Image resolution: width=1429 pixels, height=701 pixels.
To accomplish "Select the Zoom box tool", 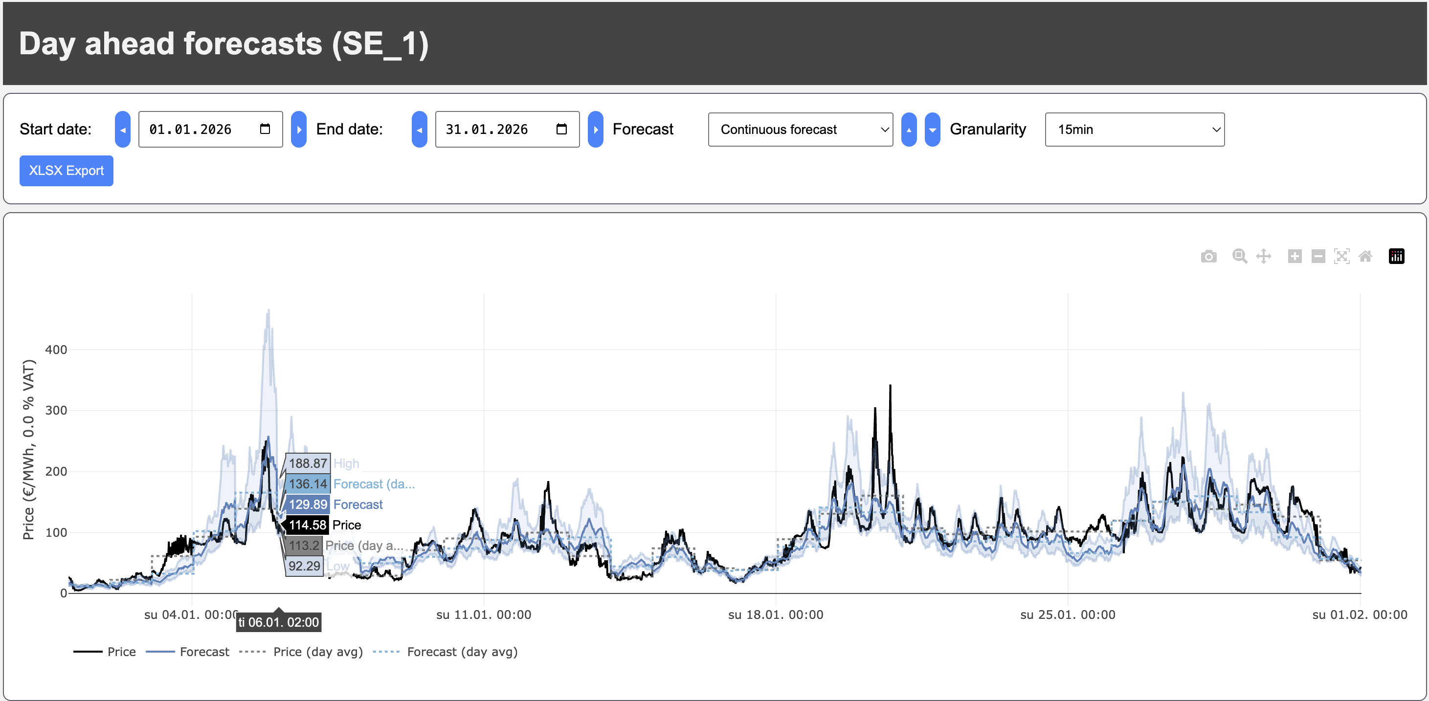I will point(1239,256).
